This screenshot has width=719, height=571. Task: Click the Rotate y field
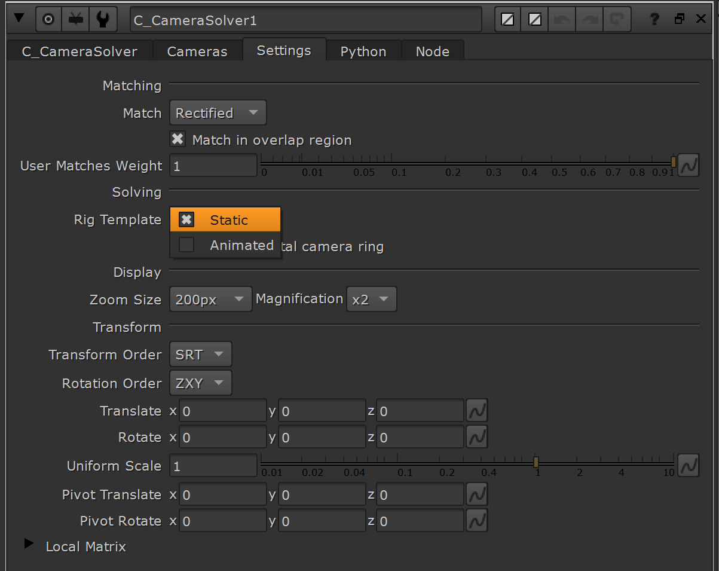click(x=322, y=437)
